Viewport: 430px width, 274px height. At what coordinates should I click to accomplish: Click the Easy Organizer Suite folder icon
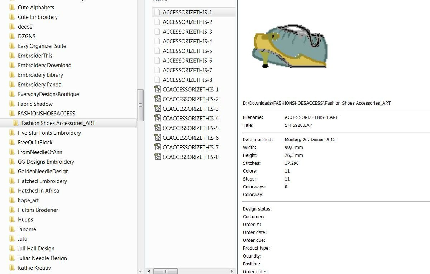pyautogui.click(x=12, y=46)
